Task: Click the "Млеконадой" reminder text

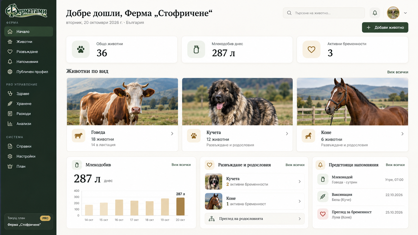Action: tap(342, 177)
